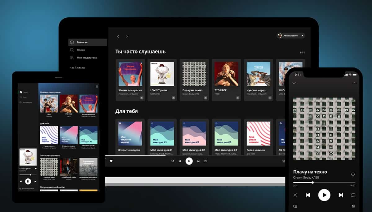372x212 pixels.
Task: Toggle shuffle in the desktop playback bar
Action: [173, 161]
